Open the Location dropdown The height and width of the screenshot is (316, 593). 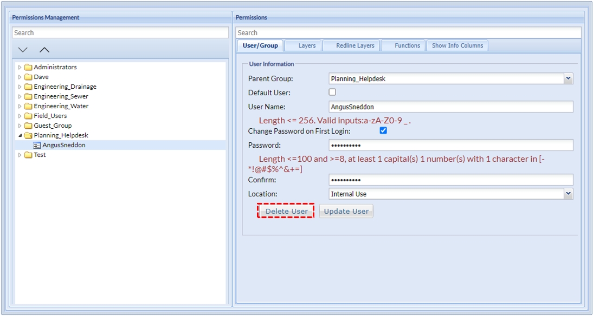[x=568, y=194]
